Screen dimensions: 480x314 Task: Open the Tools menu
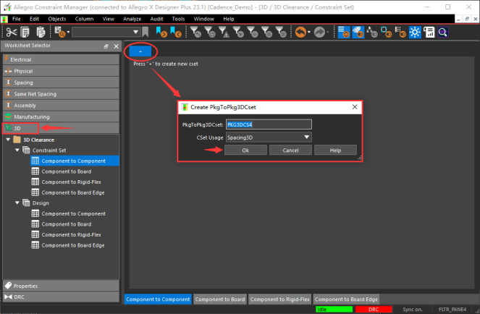(178, 19)
